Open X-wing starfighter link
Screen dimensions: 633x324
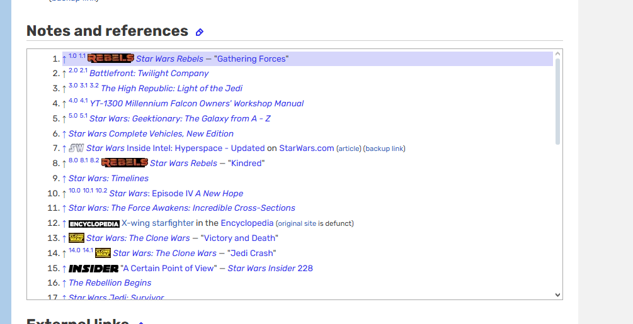(157, 223)
